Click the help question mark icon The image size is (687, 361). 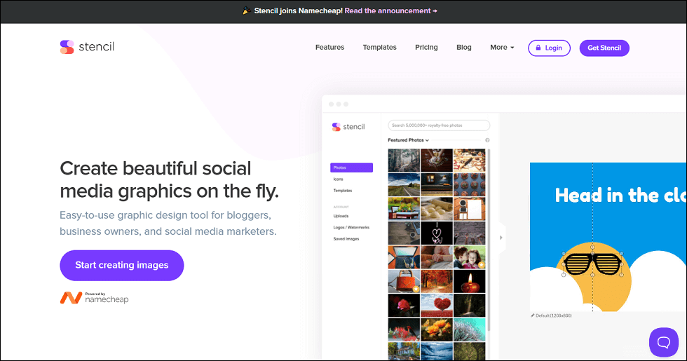pyautogui.click(x=487, y=140)
